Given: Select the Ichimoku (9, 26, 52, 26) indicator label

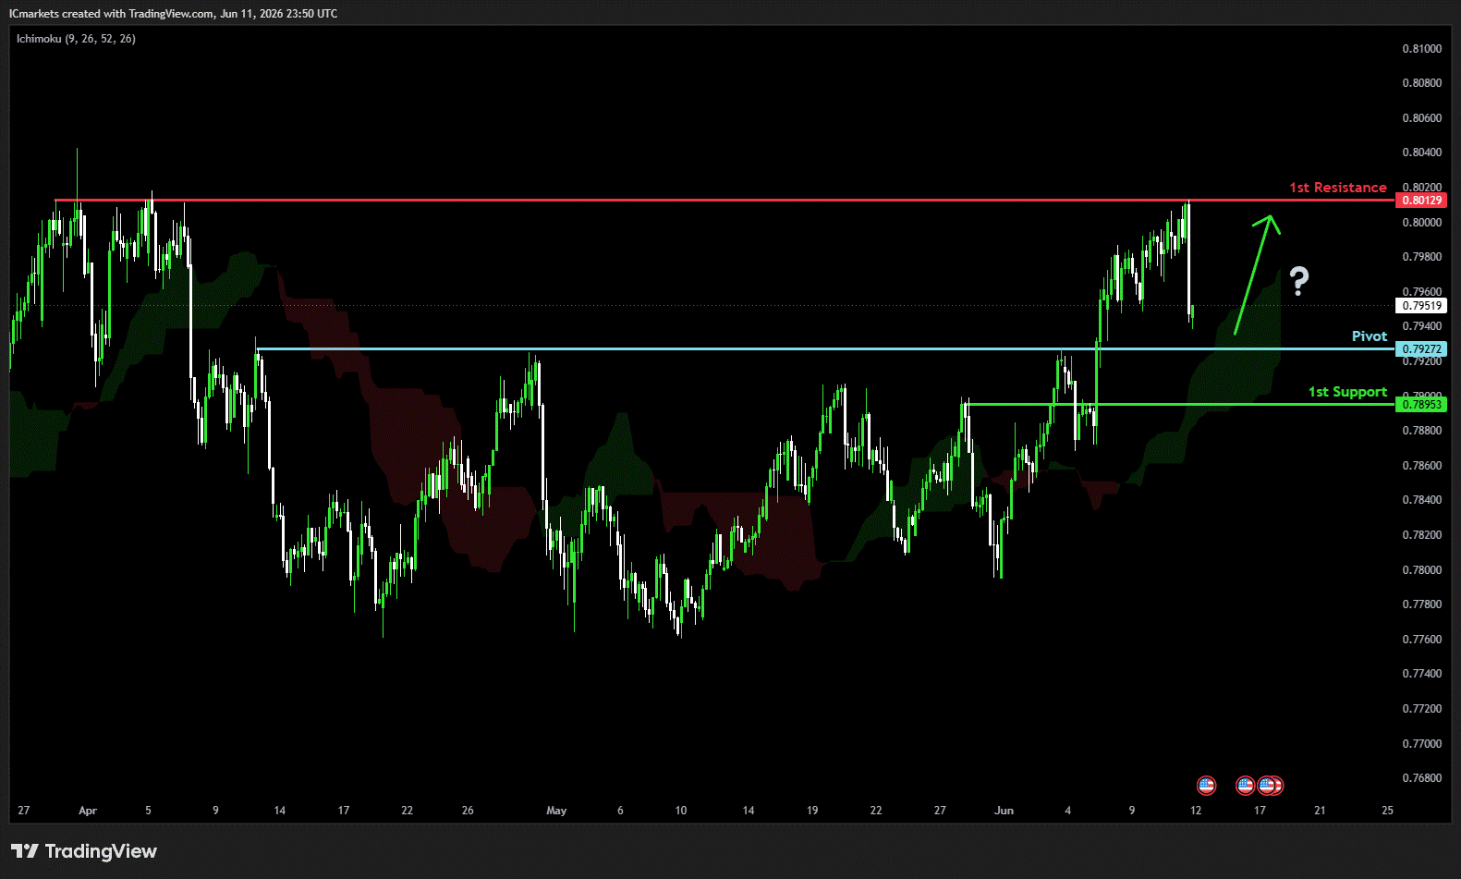Looking at the screenshot, I should pyautogui.click(x=76, y=39).
